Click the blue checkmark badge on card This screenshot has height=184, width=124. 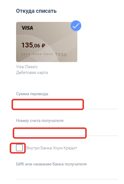point(76,26)
